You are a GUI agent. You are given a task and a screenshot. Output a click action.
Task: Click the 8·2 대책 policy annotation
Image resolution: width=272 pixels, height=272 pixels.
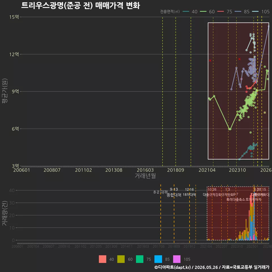coord(161,192)
